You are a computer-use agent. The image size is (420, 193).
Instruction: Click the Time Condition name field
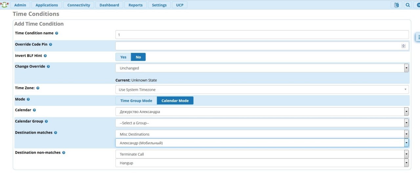point(262,35)
